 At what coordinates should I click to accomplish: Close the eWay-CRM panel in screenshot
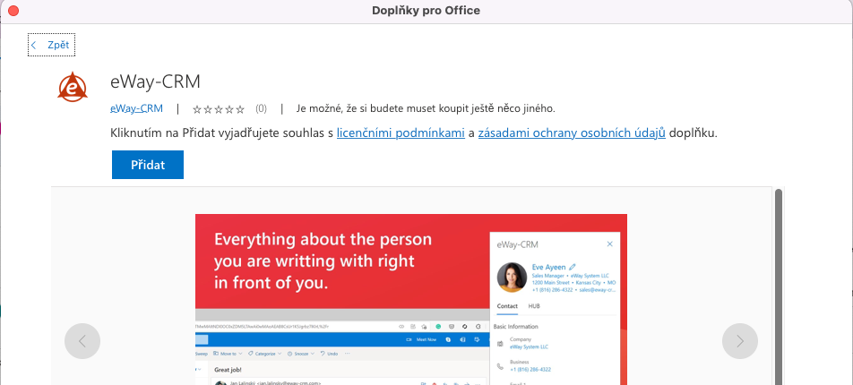pyautogui.click(x=610, y=244)
